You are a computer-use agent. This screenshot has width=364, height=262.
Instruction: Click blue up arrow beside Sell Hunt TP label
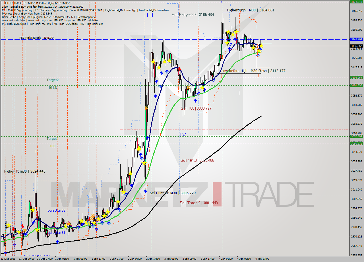[145, 191]
